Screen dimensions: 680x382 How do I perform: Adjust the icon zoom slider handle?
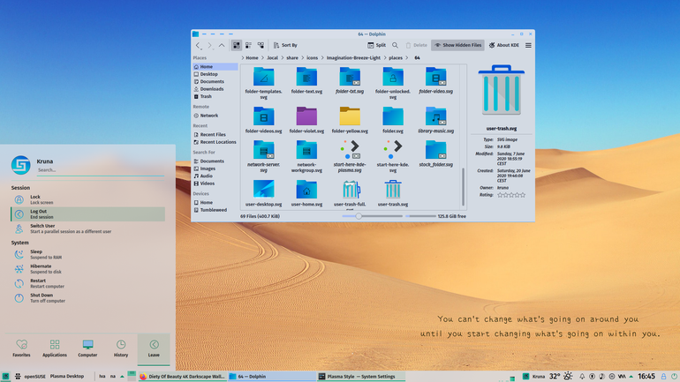[359, 216]
